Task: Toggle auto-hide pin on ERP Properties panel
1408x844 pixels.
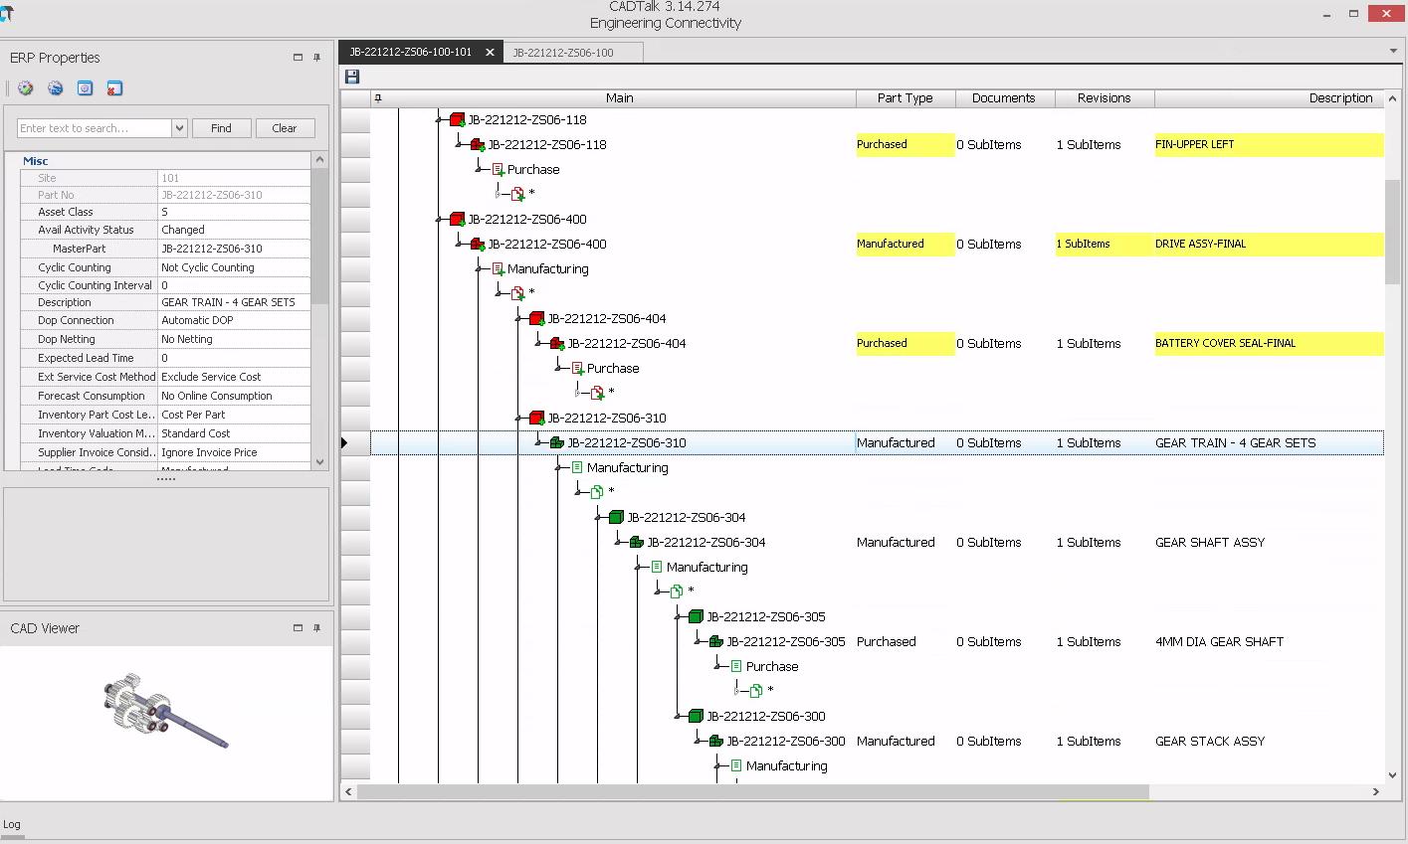Action: (315, 58)
